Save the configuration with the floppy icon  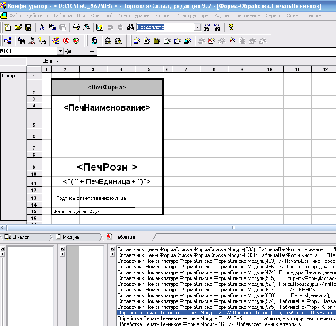(28, 27)
